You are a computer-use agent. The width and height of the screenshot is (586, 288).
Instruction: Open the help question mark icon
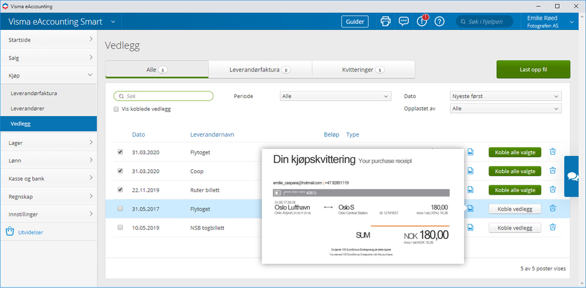[439, 22]
